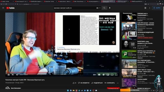Viewport: 164px width, 92px height.
Task: Click the browser back arrow
Action: click(x=2, y=4)
